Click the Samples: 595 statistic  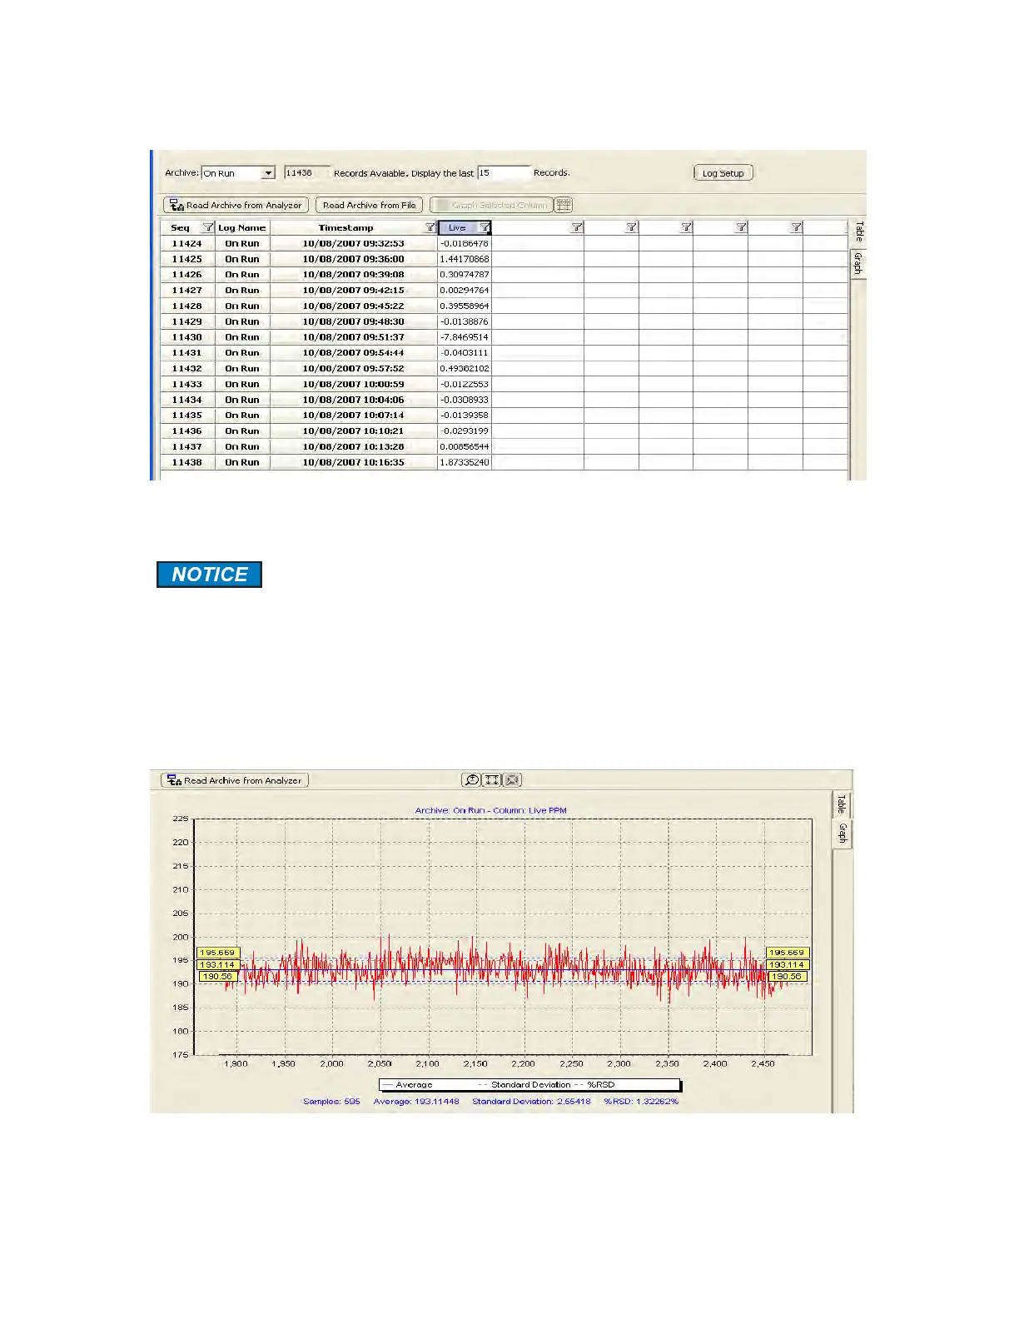(x=331, y=1101)
